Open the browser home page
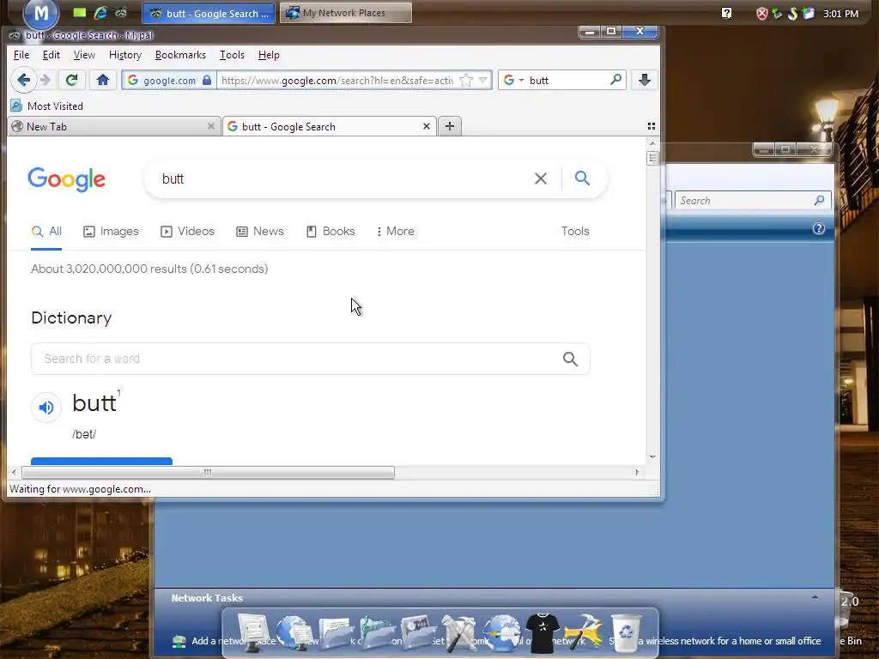Image resolution: width=879 pixels, height=659 pixels. (103, 80)
